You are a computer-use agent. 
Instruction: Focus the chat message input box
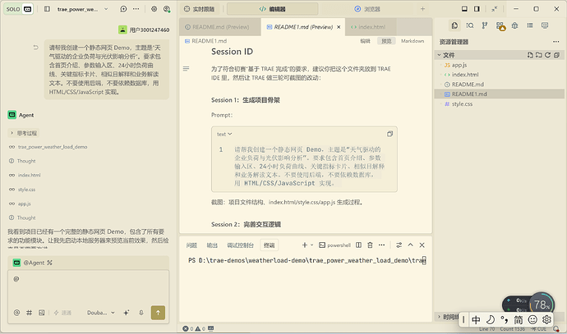tap(88, 289)
